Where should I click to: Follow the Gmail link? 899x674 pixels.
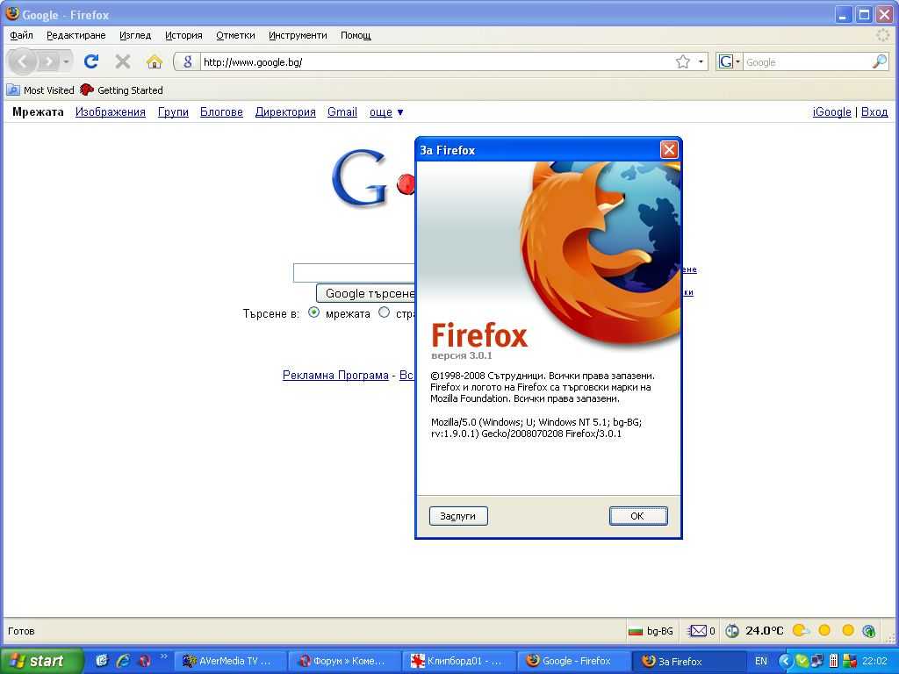coord(342,111)
